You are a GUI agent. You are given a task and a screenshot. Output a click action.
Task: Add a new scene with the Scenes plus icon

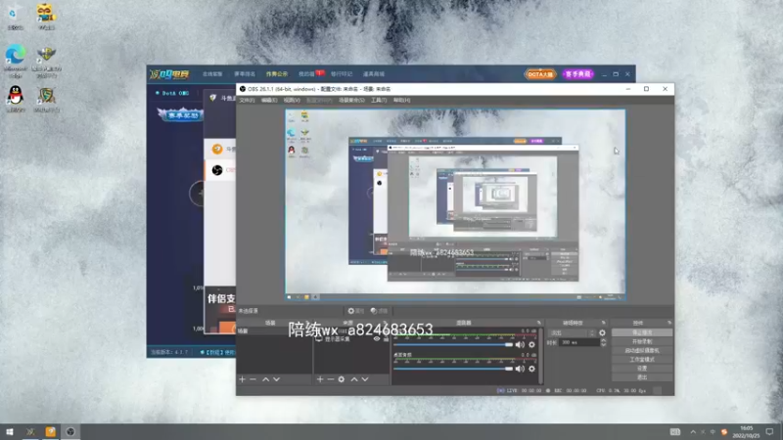(x=242, y=379)
